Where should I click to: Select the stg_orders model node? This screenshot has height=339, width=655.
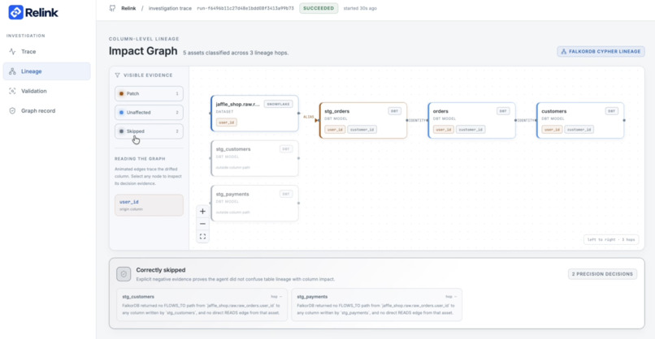point(363,120)
